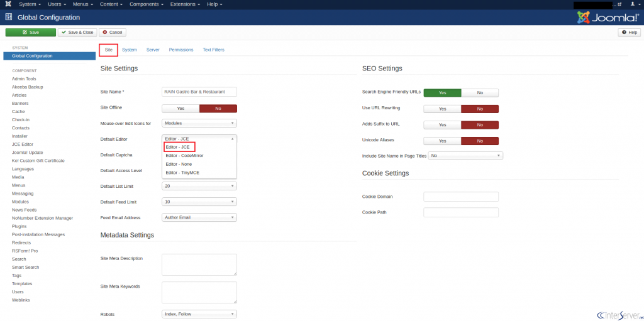644x321 pixels.
Task: Click Site Meta Description text area
Action: [x=199, y=264]
